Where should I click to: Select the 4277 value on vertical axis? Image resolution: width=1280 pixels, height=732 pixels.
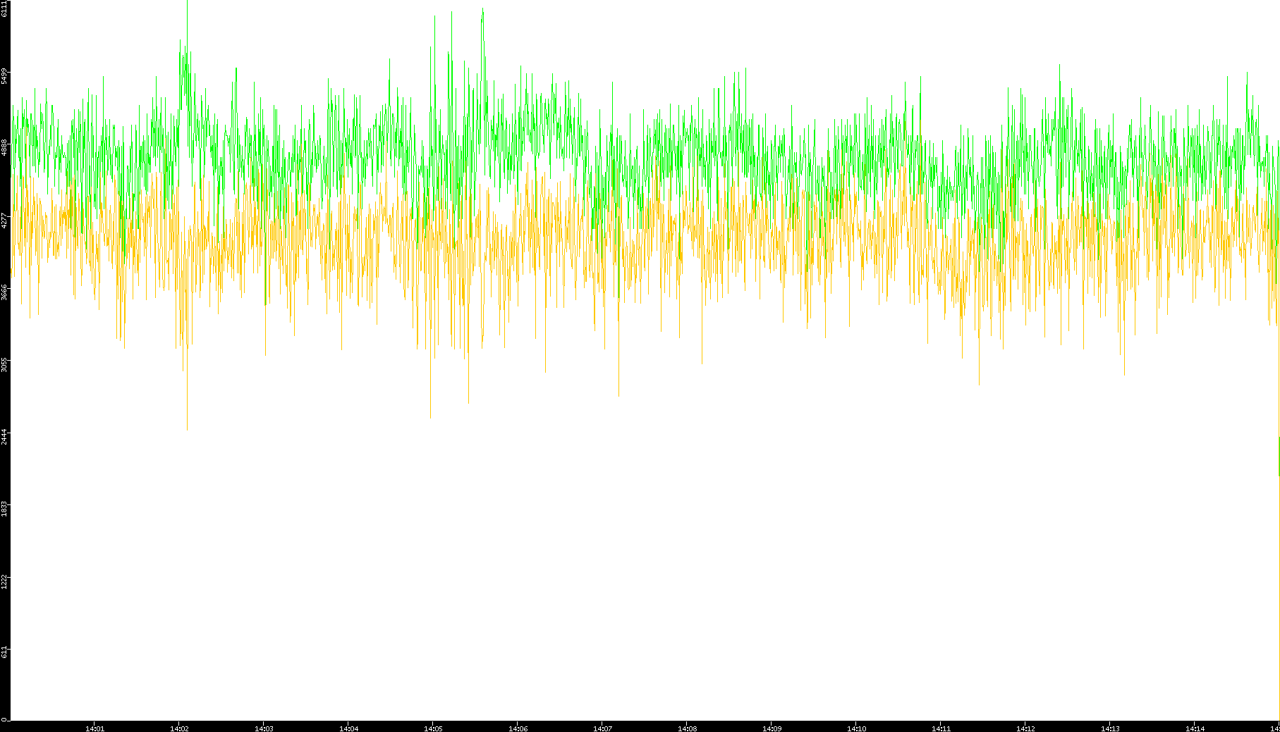(5, 221)
